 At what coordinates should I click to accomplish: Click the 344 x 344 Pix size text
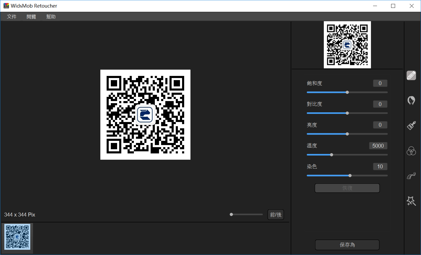coord(20,215)
